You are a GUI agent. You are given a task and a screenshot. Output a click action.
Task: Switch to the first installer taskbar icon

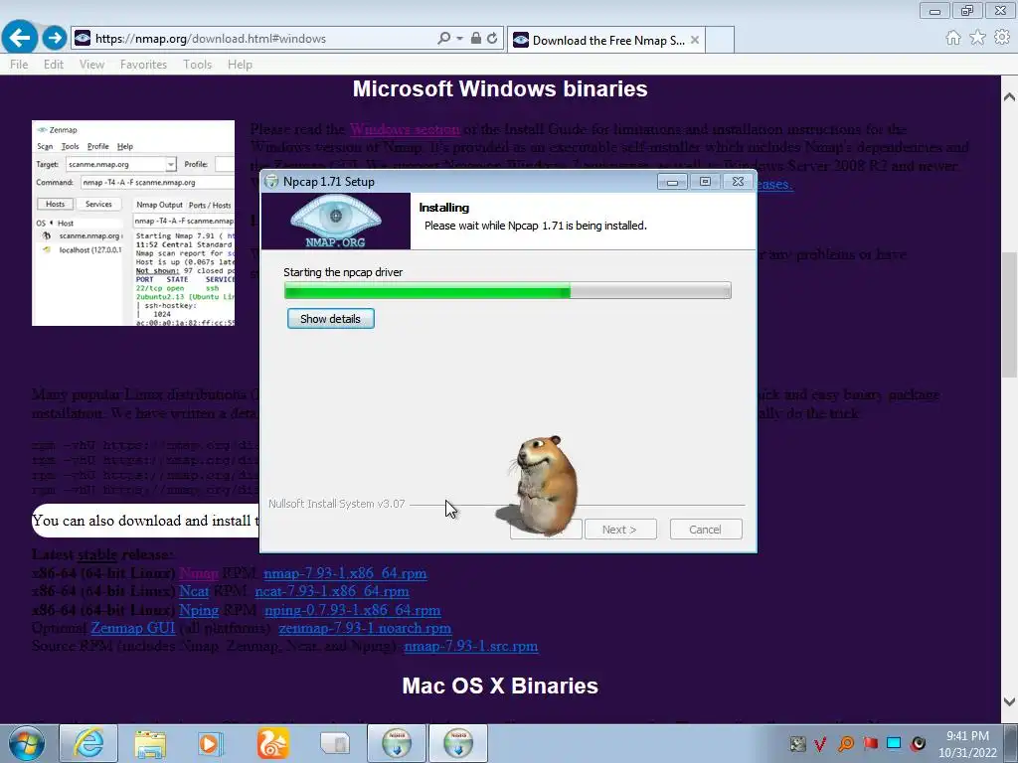point(397,743)
